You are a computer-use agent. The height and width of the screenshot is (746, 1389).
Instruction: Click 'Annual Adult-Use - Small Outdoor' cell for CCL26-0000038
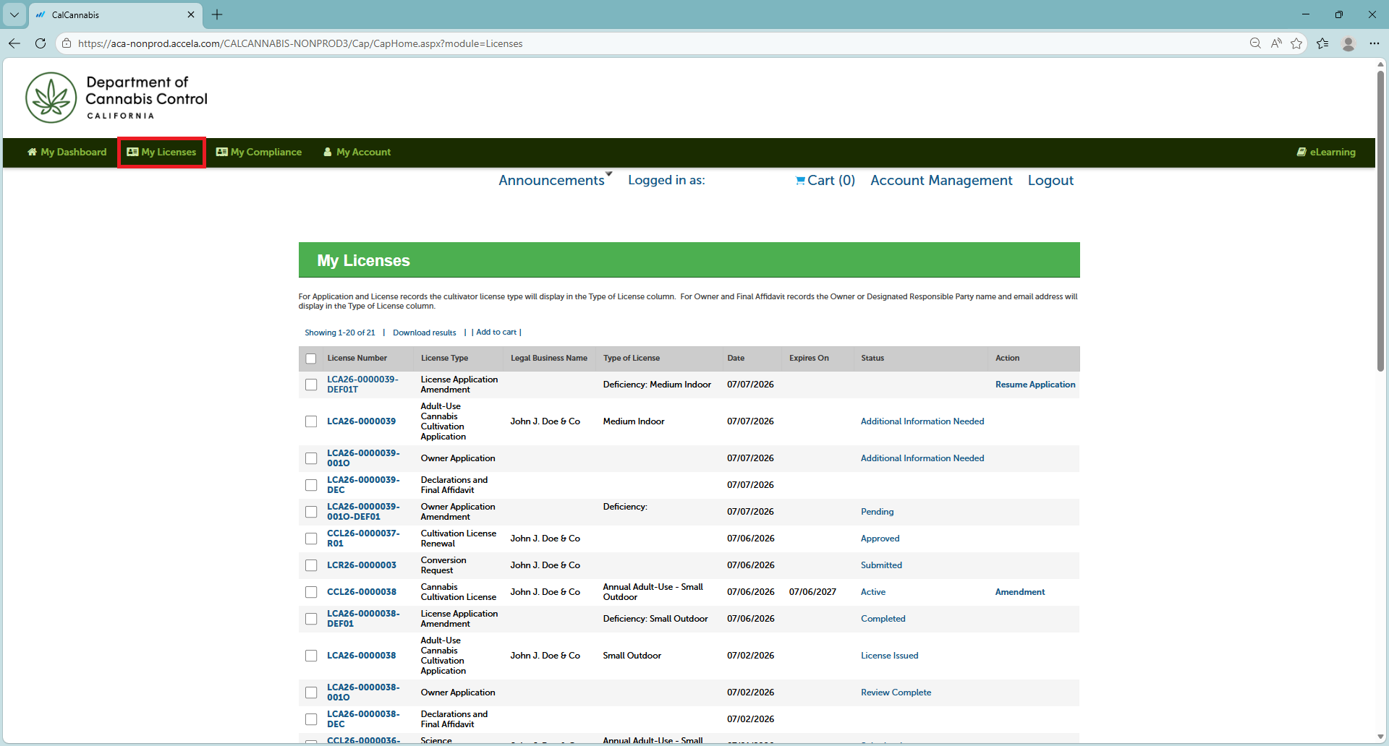click(x=653, y=592)
